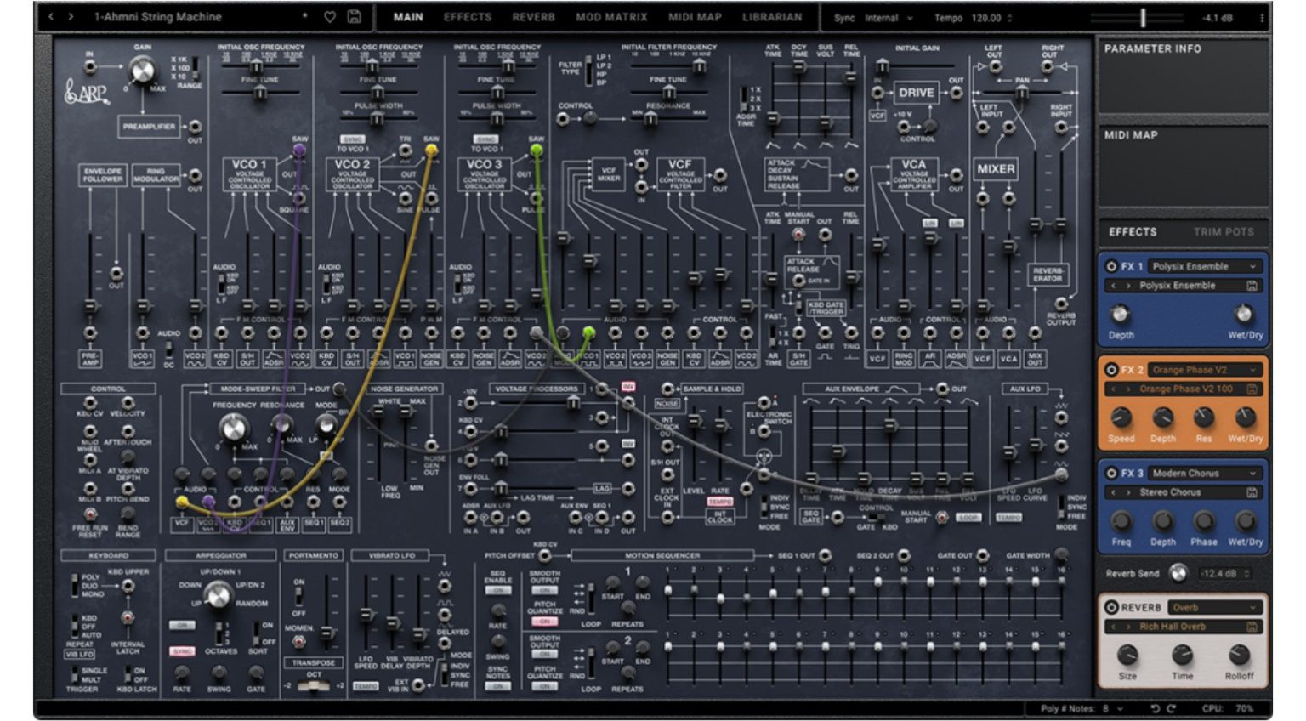Click the REVERB target icon on the reverb panel

click(1112, 607)
